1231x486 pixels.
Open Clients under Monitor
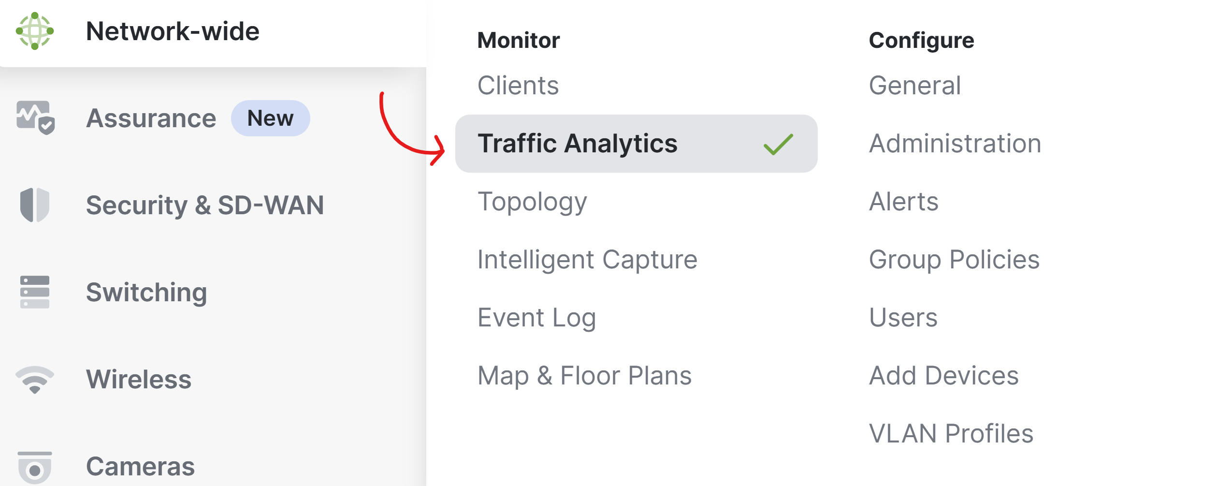[x=518, y=86]
